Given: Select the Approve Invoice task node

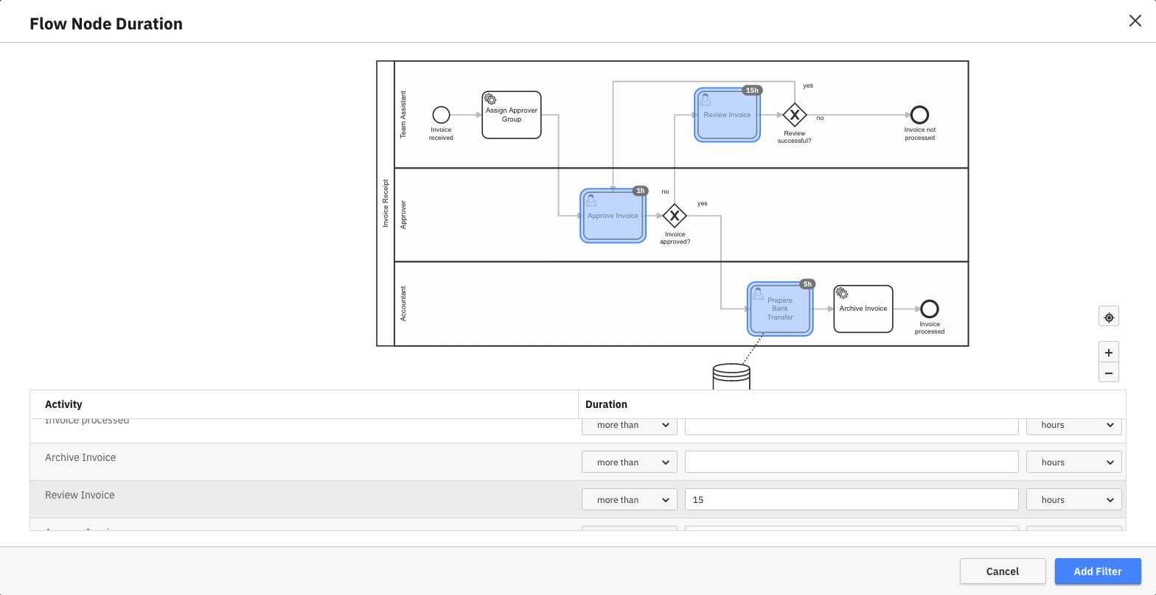Looking at the screenshot, I should [x=613, y=216].
